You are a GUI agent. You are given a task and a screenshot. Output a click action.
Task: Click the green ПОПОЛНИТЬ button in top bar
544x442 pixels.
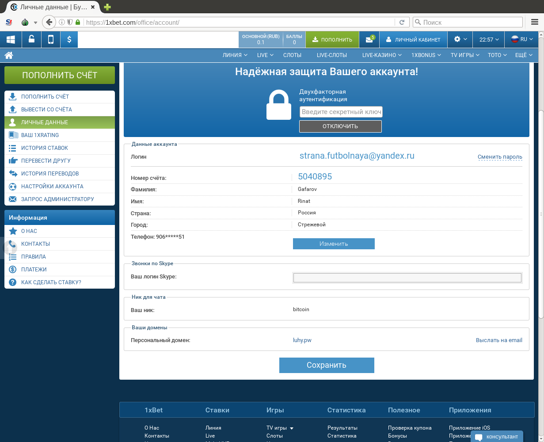click(332, 39)
